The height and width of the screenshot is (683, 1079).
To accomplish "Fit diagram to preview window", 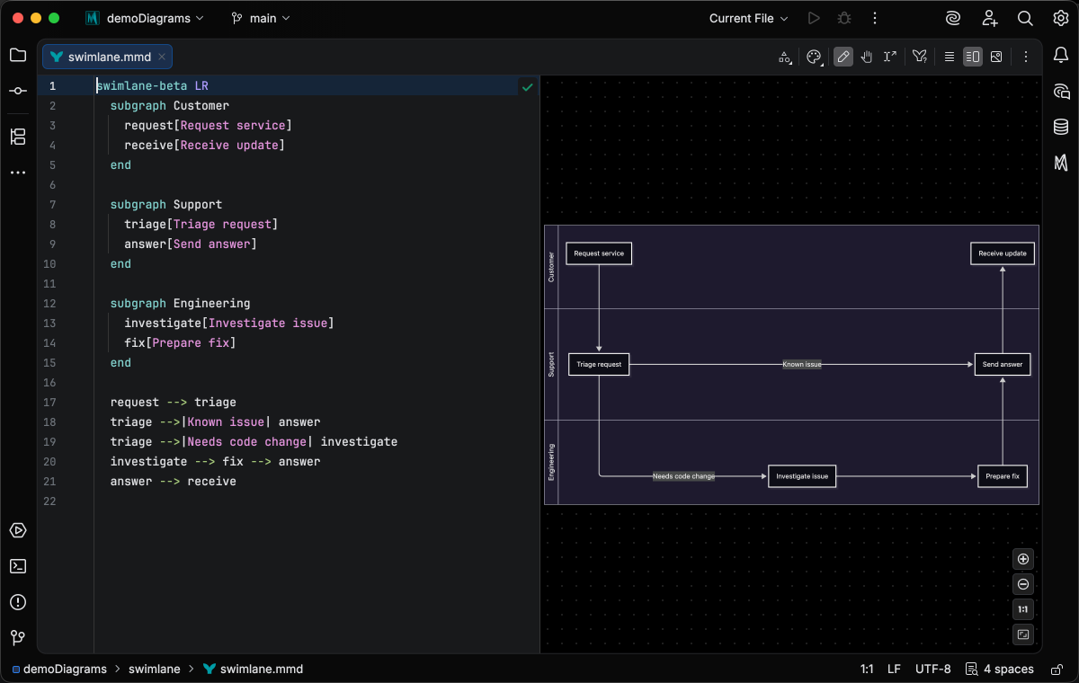I will [1023, 634].
